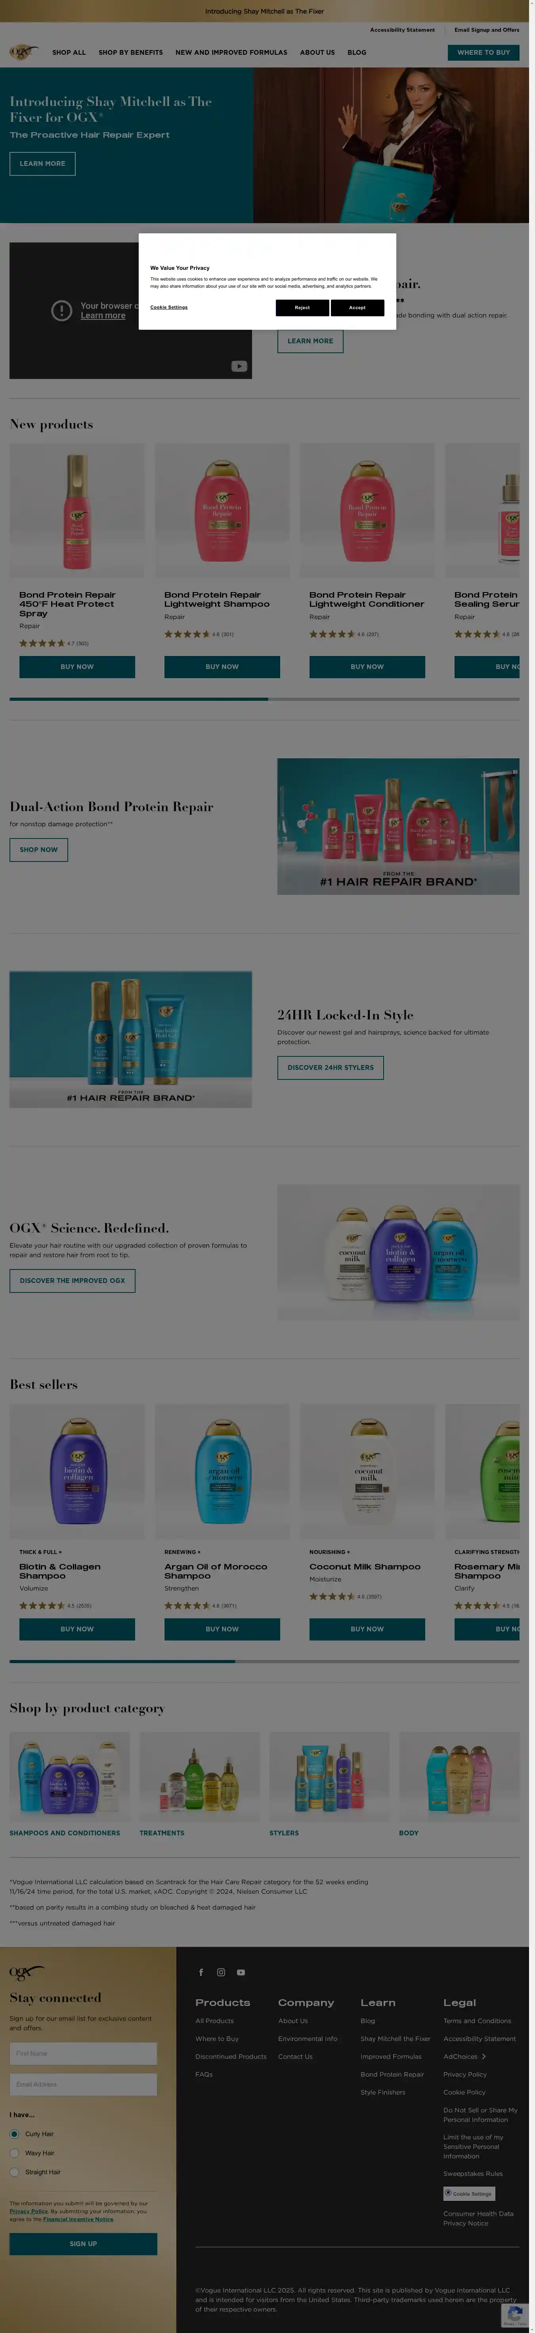Select the Straight Hair radio option
The width and height of the screenshot is (535, 2333).
[x=14, y=2172]
